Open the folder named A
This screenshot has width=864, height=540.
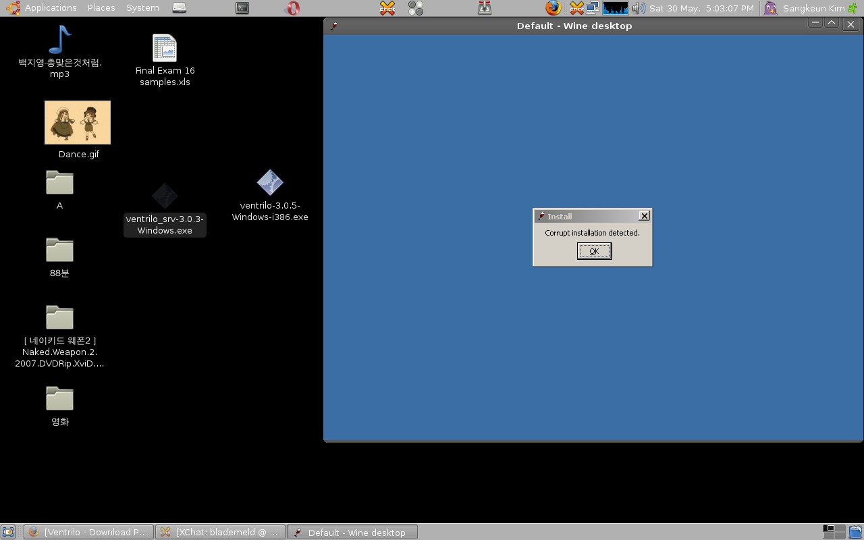pos(59,183)
